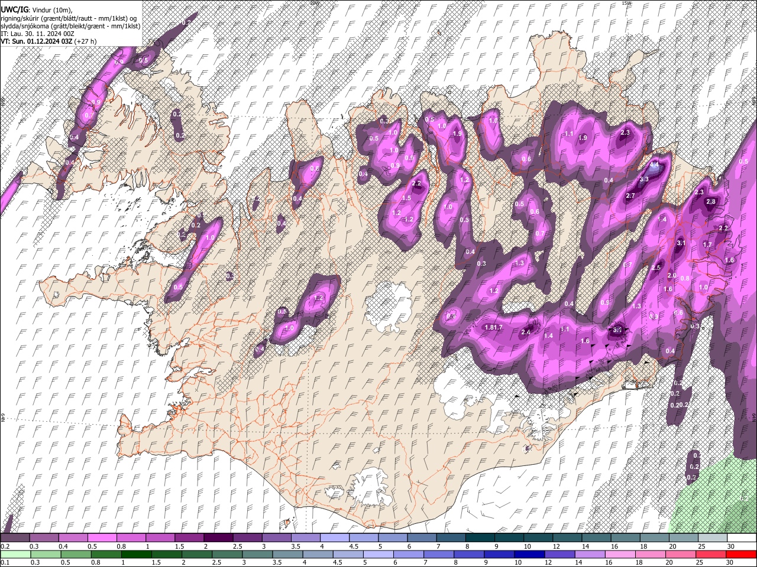Viewport: 757px width, 567px height.
Task: Select the deep navy blue 10–12 legend swatch
Action: [x=529, y=554]
